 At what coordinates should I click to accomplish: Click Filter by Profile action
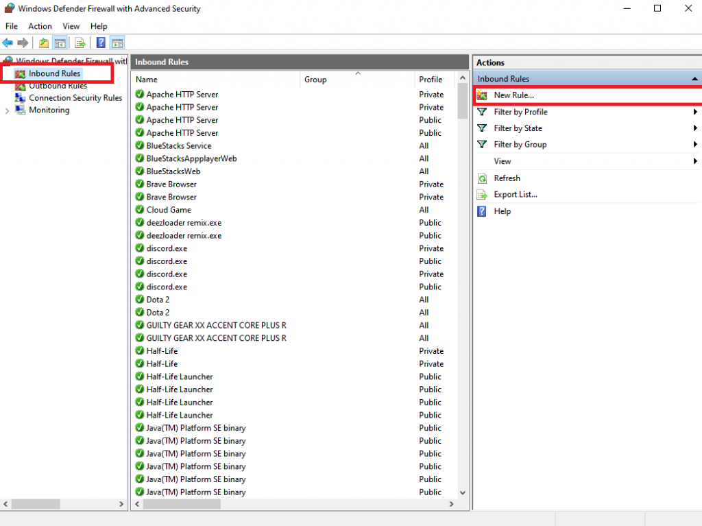click(x=521, y=112)
